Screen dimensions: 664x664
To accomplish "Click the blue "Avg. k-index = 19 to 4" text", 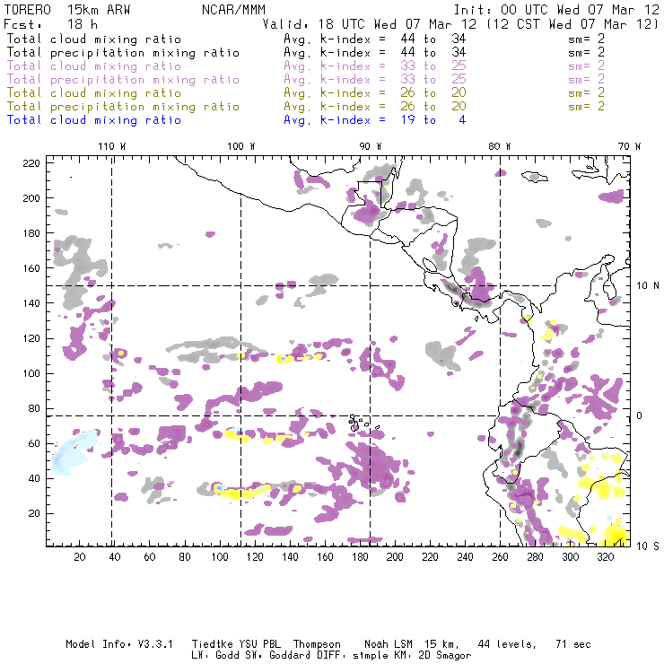I will coord(375,120).
